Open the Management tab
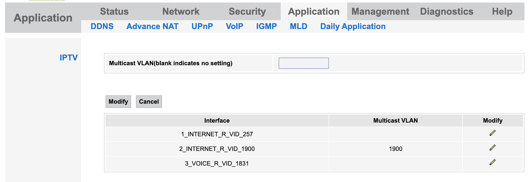Viewport: 529px width, 182px height. point(380,12)
